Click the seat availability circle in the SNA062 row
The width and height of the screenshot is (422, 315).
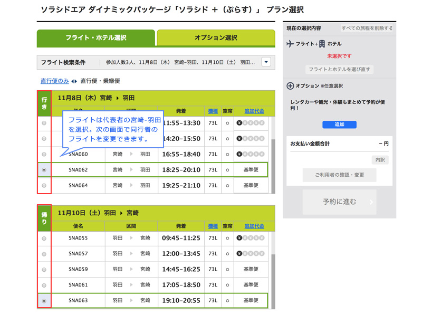point(227,170)
